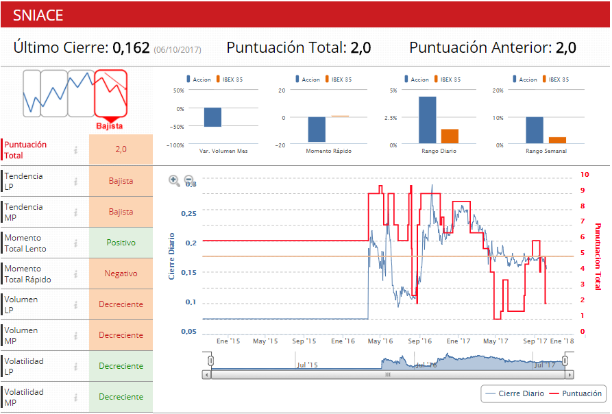
Task: Open the info icon beside Volumen LP
Action: pyautogui.click(x=75, y=305)
